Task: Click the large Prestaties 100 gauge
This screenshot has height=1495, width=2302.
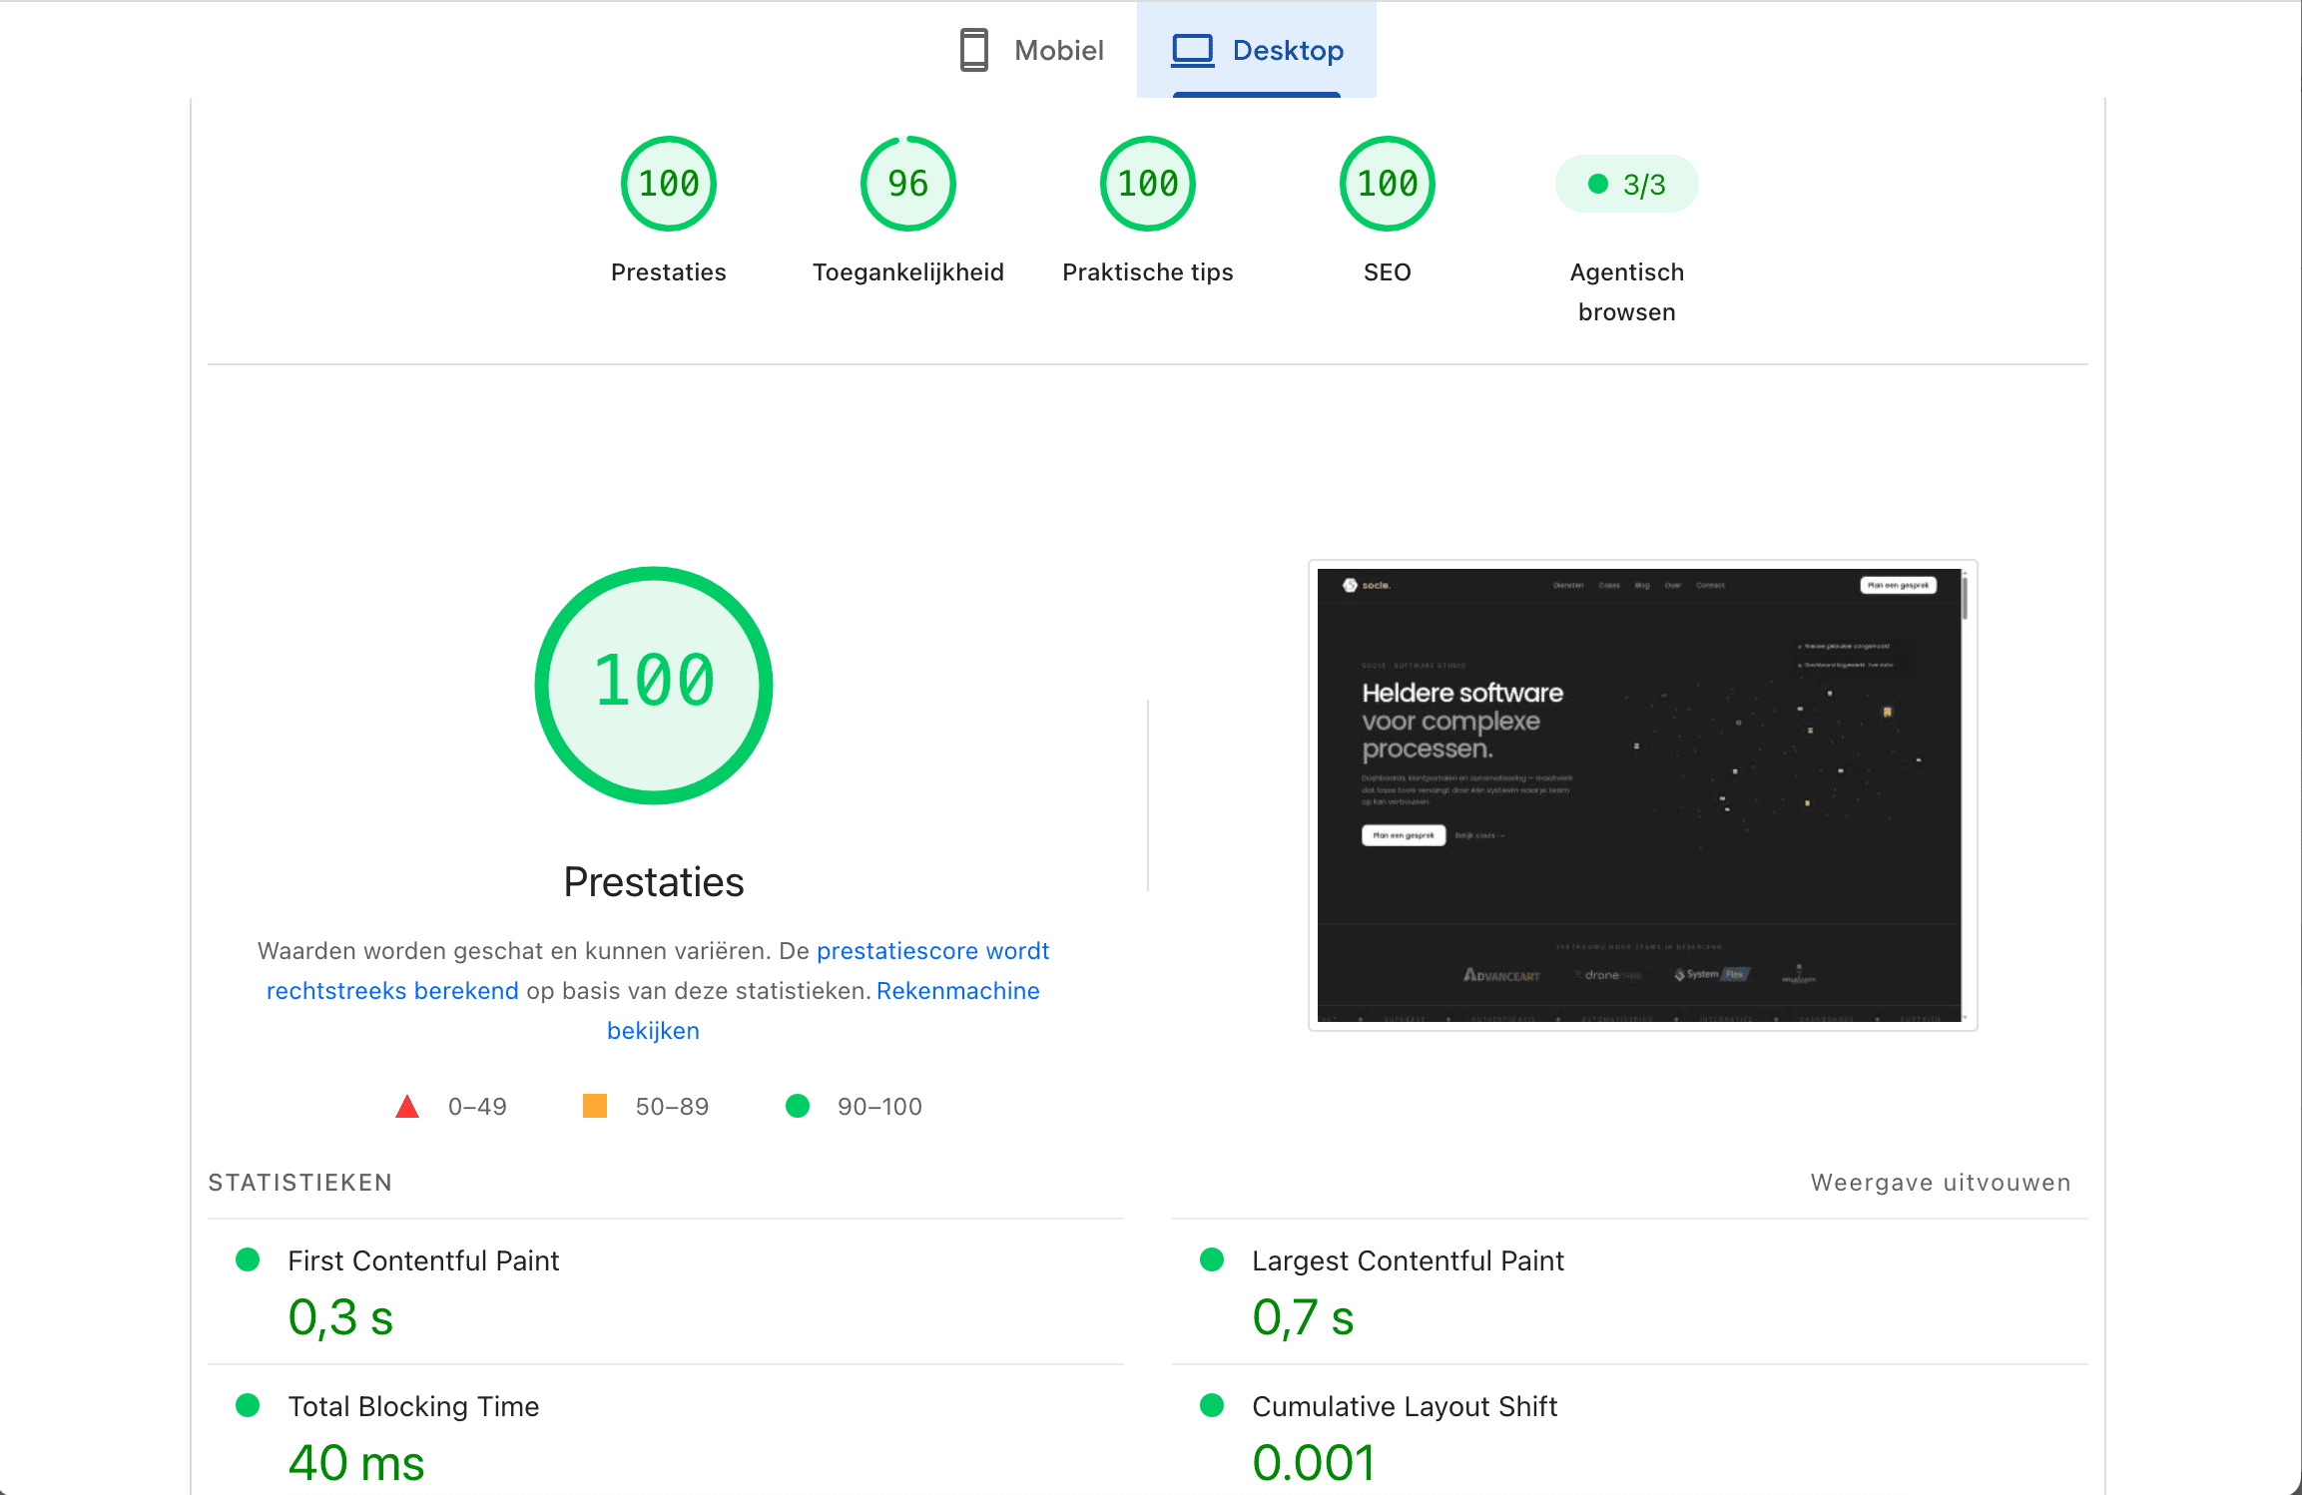Action: click(x=654, y=685)
